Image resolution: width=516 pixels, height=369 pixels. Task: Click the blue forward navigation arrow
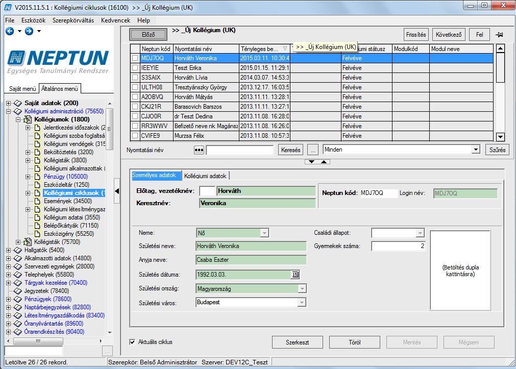tap(29, 31)
